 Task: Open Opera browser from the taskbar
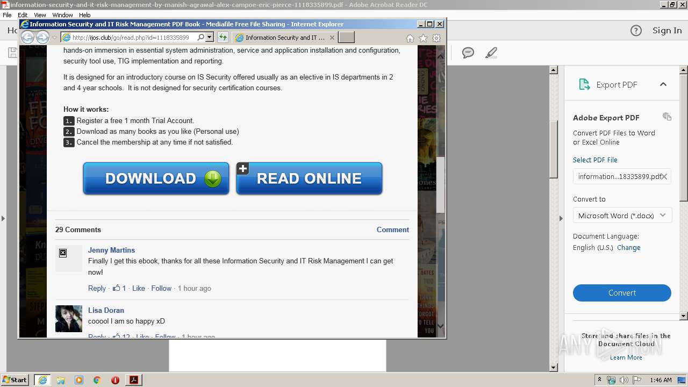[115, 380]
